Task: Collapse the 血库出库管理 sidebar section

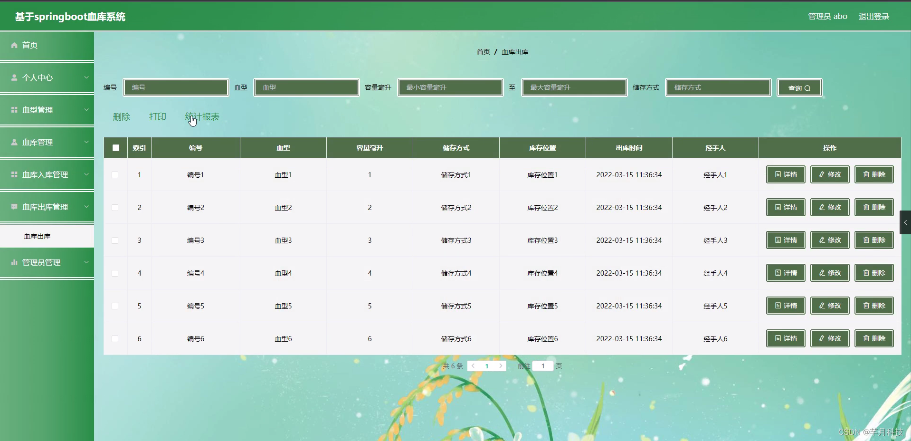Action: (x=86, y=207)
